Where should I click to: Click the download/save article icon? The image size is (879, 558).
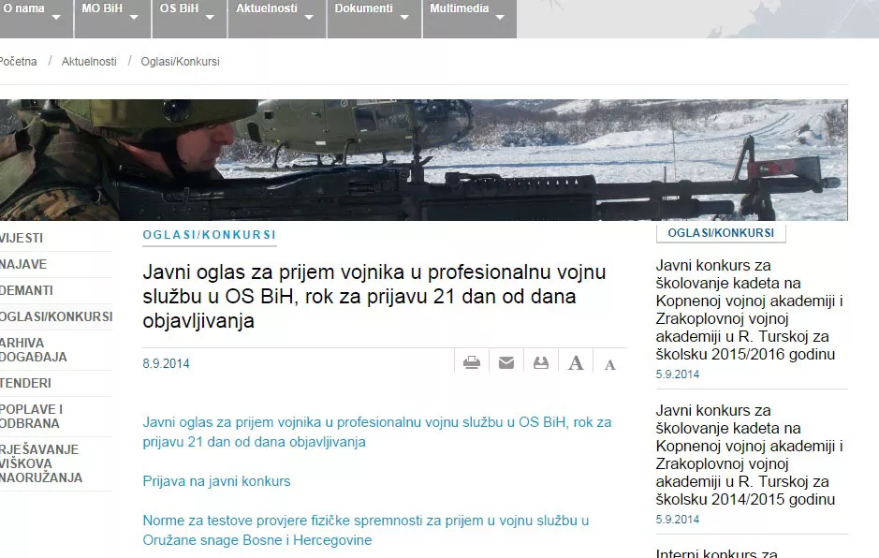coord(541,363)
